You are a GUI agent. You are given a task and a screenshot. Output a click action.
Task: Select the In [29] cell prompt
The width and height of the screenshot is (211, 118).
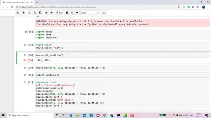29,68
